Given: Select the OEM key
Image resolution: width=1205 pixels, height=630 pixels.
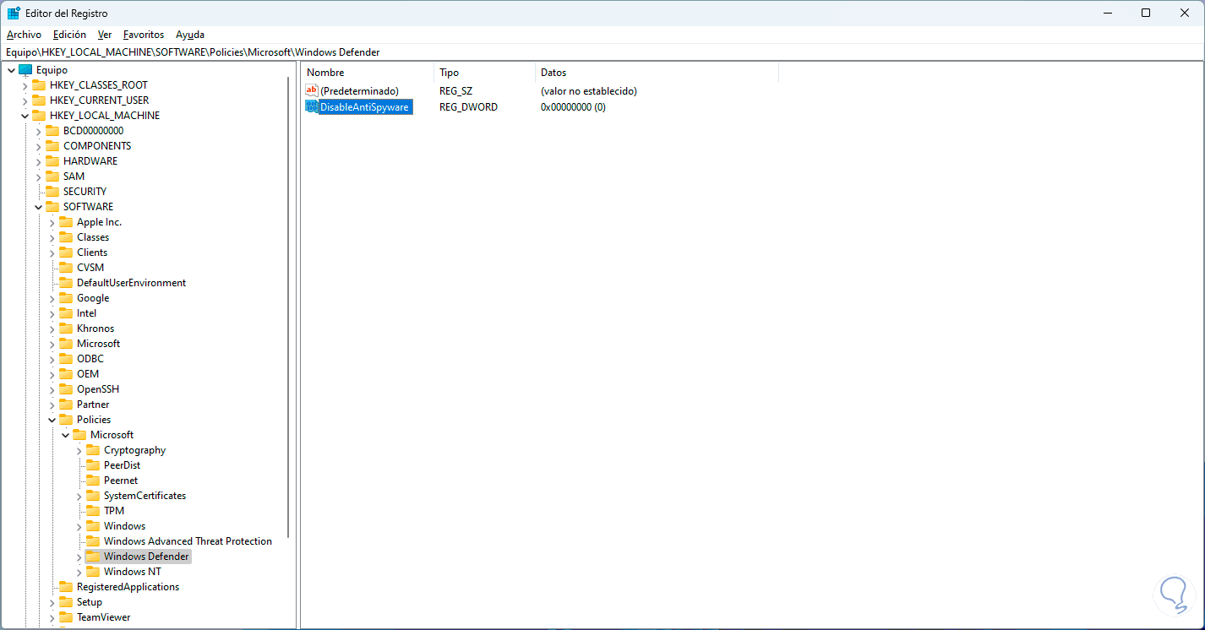Looking at the screenshot, I should coord(88,374).
